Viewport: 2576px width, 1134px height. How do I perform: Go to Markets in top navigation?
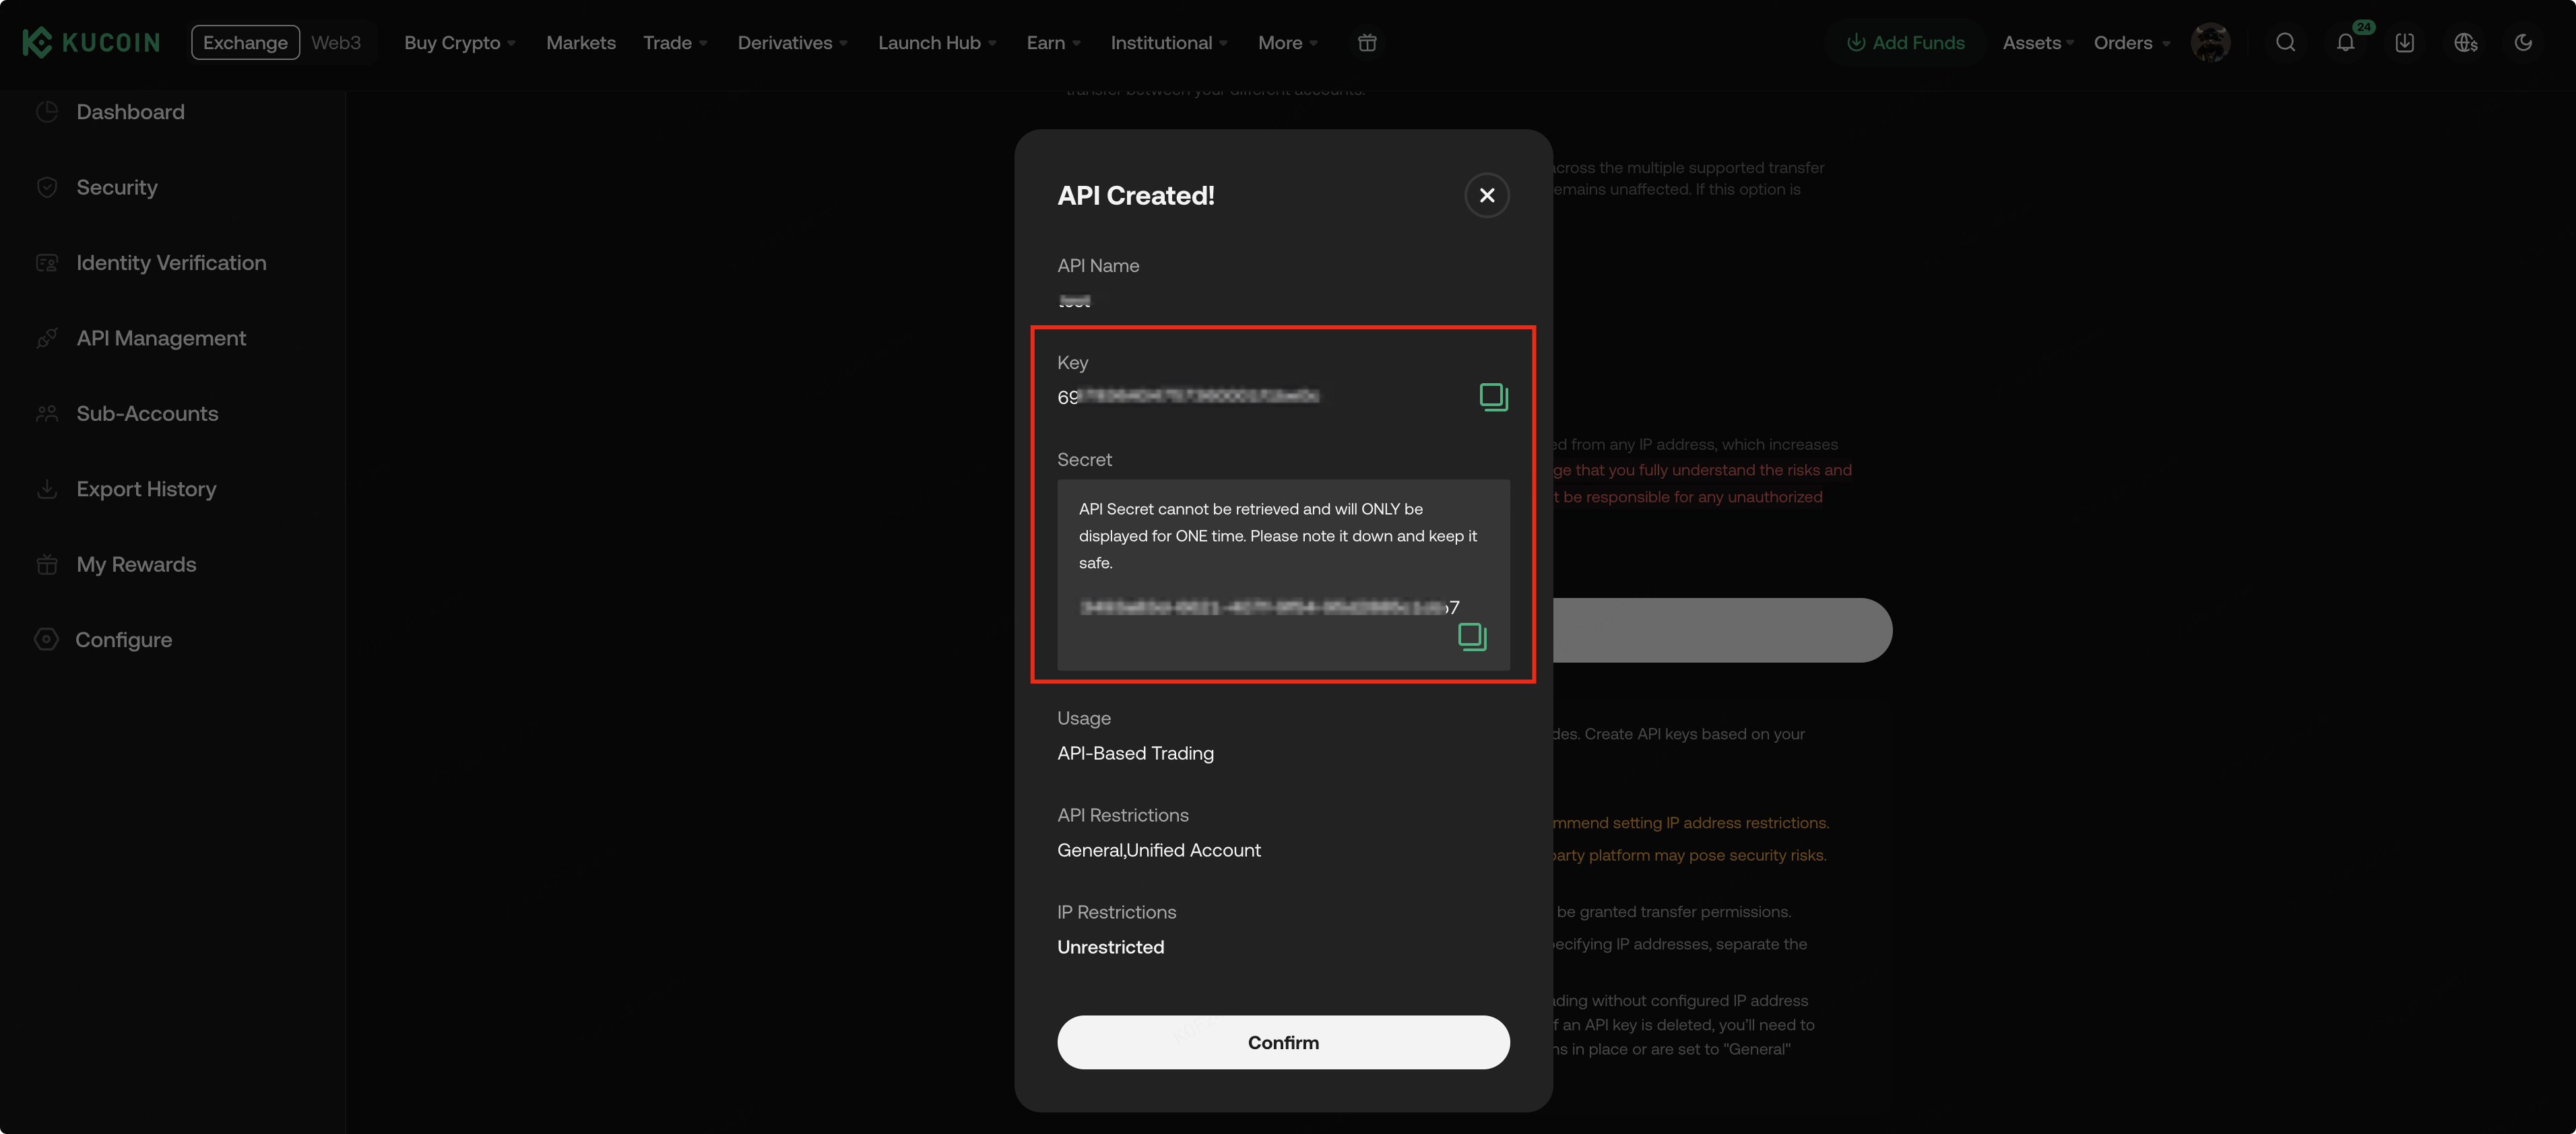580,42
